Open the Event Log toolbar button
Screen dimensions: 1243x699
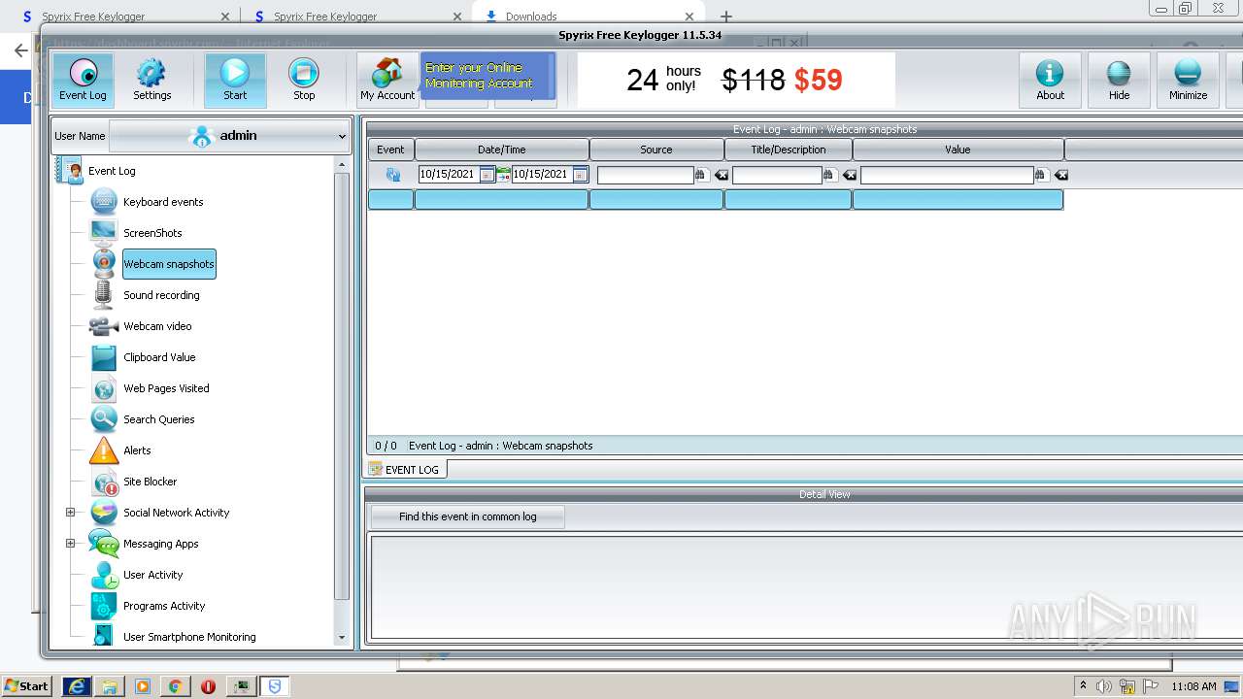(83, 80)
